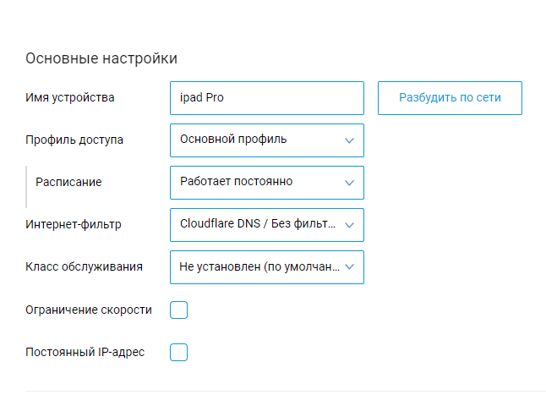546x406 pixels.
Task: Expand the Работает постоянно schedule dropdown
Action: (x=258, y=183)
